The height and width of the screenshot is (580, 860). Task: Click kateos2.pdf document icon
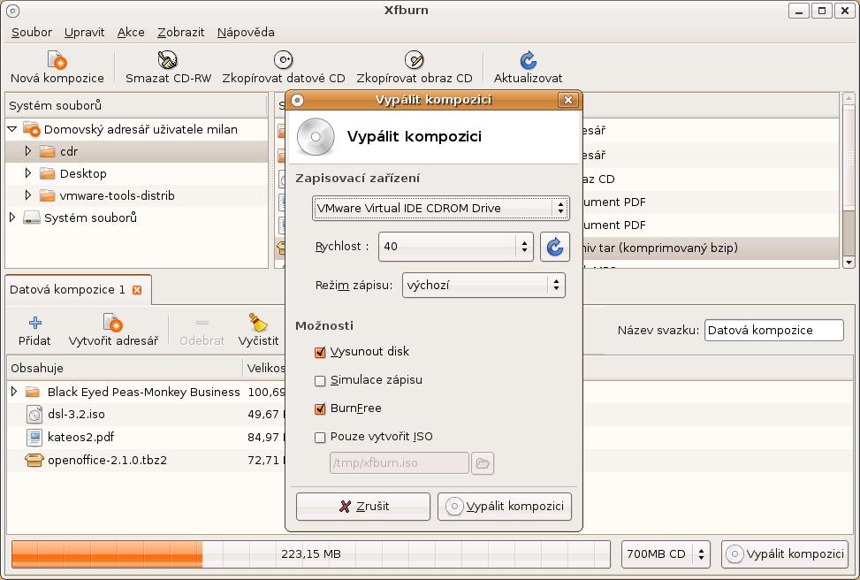click(34, 438)
